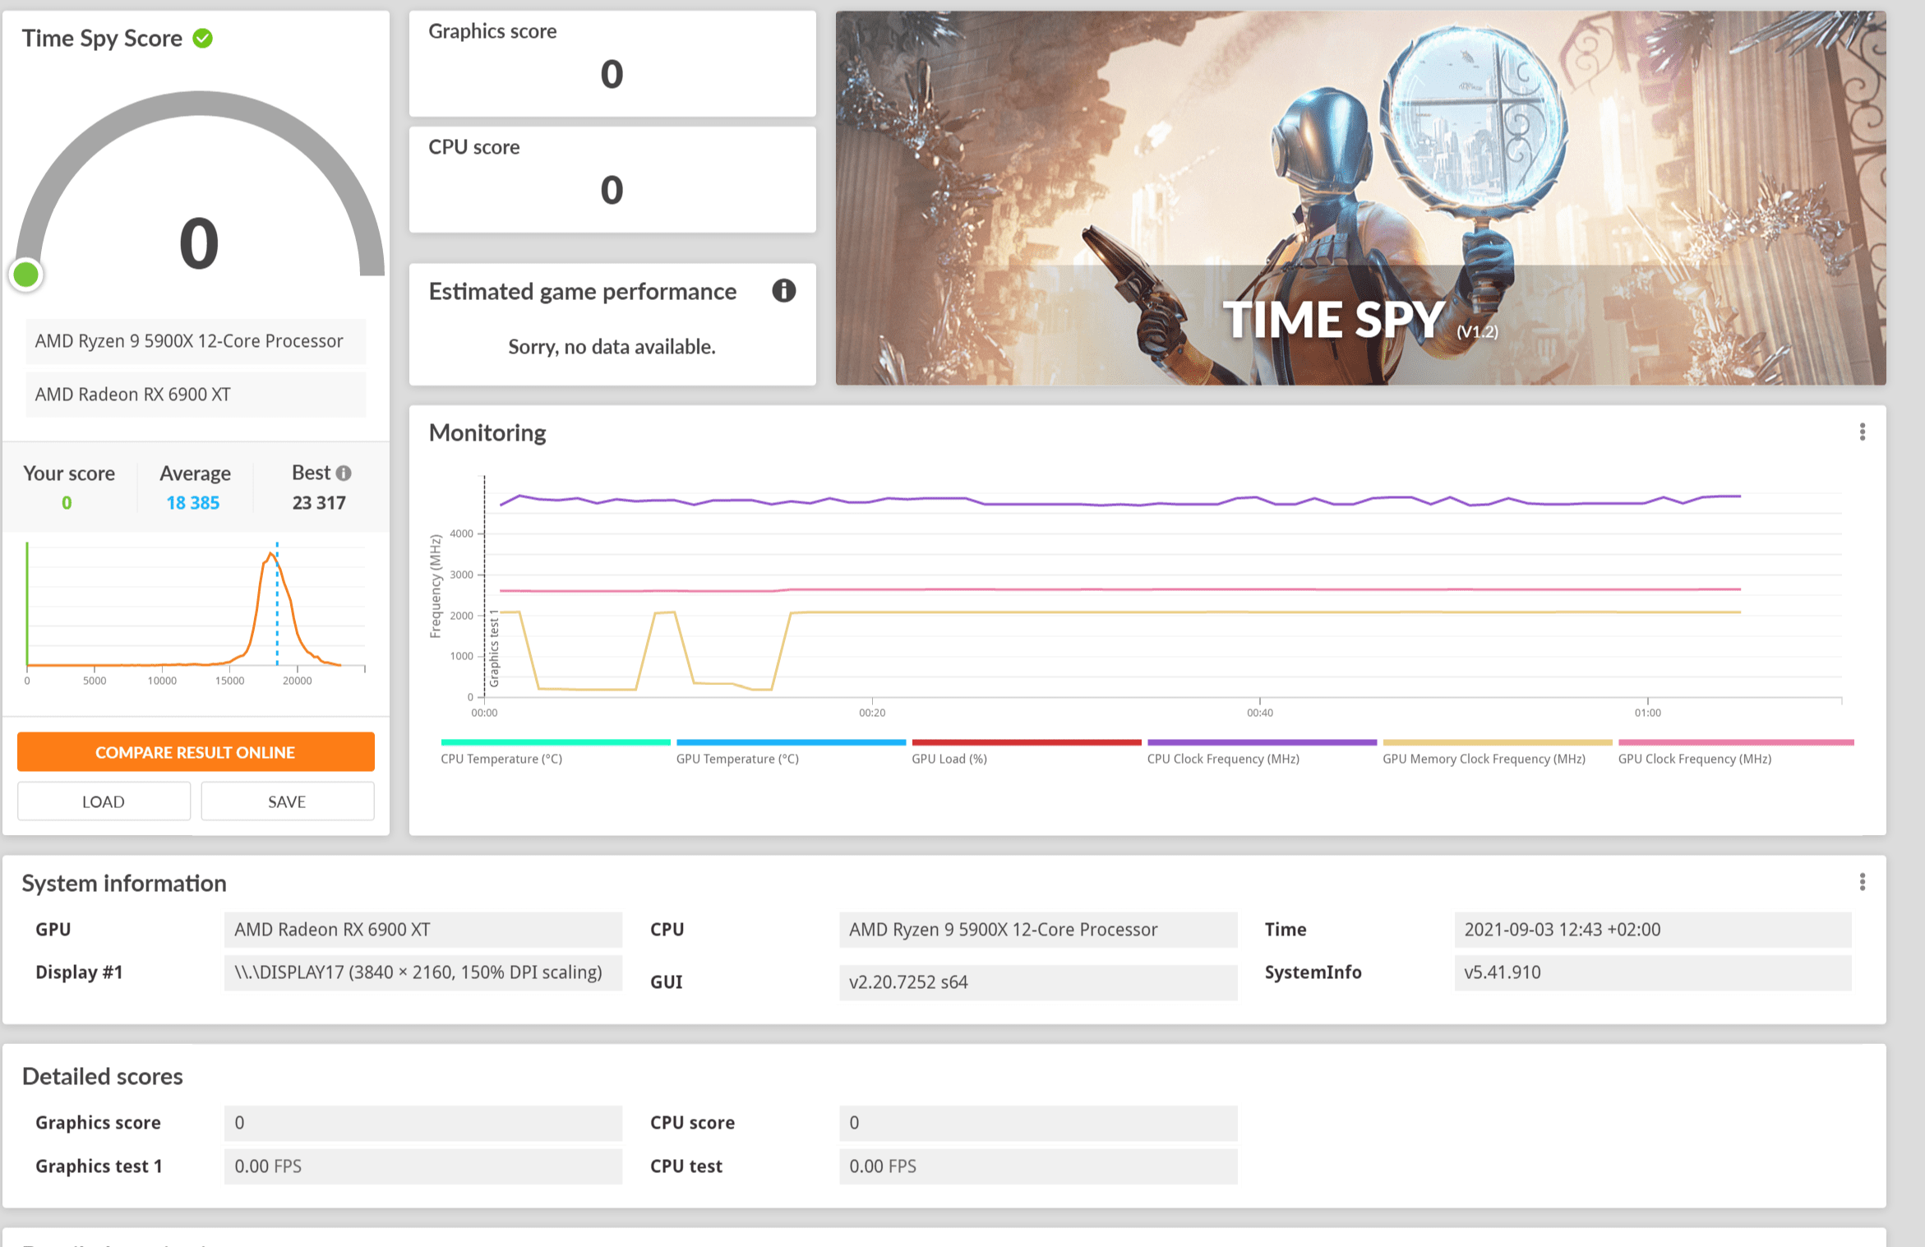
Task: Click the green validation checkmark icon
Action: [x=202, y=38]
